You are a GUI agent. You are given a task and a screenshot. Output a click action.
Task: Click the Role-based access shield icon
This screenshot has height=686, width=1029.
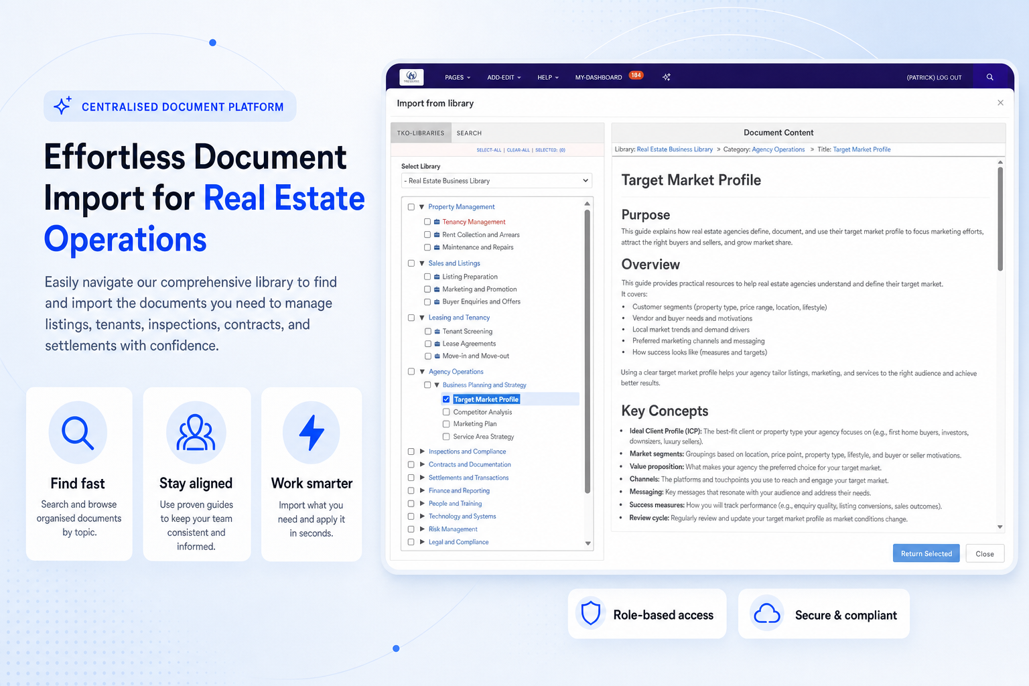pyautogui.click(x=590, y=614)
